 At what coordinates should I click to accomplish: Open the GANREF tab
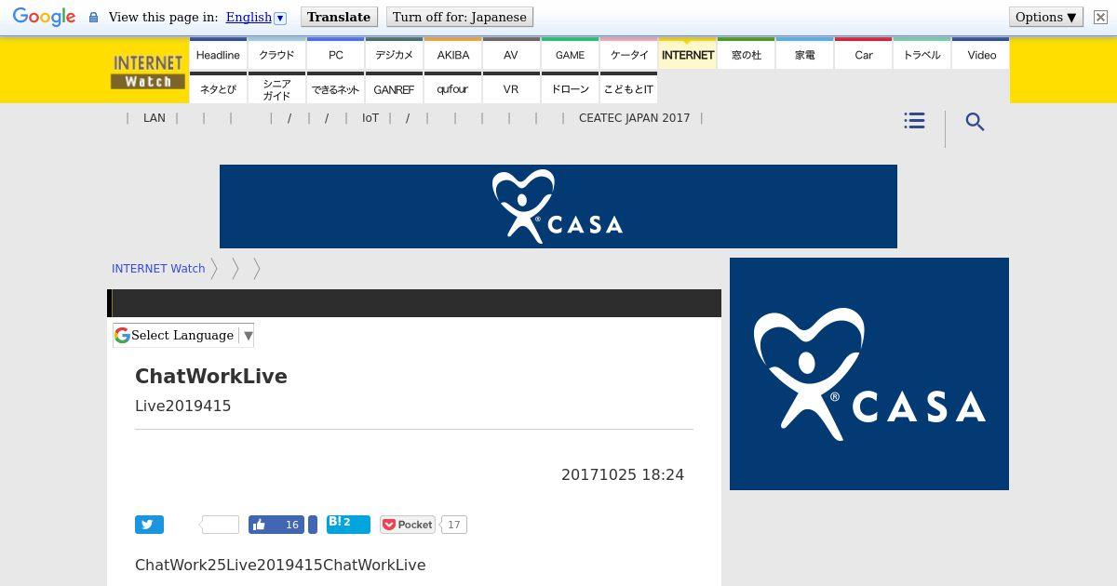pyautogui.click(x=394, y=89)
